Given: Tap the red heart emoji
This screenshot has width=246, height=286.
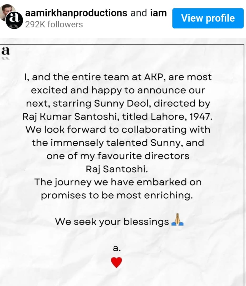Looking at the screenshot, I should (116, 262).
